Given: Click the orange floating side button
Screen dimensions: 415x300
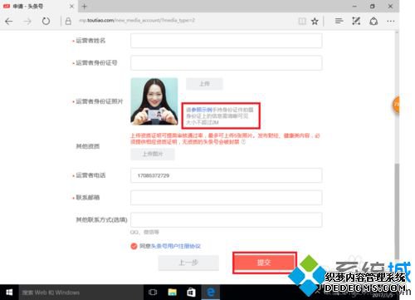Looking at the screenshot, I should pyautogui.click(x=396, y=105).
